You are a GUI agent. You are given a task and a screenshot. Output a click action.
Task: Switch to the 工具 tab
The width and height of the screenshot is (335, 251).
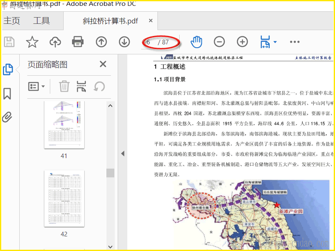pos(41,21)
